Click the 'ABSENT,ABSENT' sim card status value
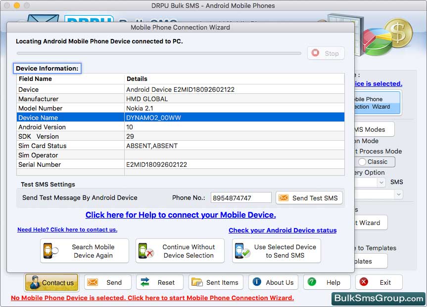 pyautogui.click(x=152, y=146)
